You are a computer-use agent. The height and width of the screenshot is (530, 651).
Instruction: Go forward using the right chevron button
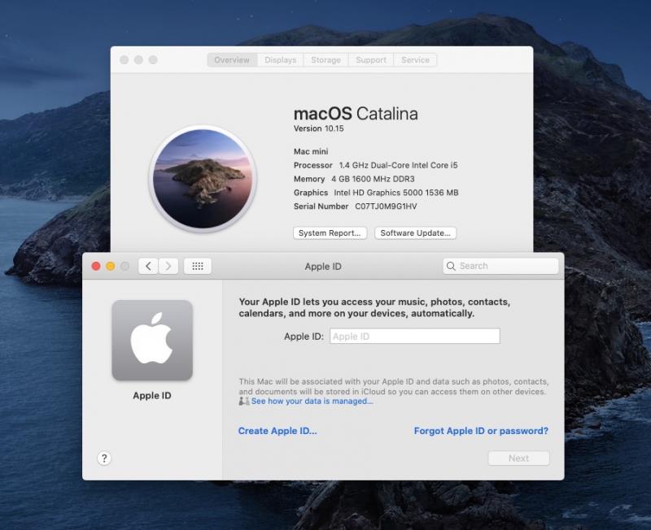coord(168,267)
